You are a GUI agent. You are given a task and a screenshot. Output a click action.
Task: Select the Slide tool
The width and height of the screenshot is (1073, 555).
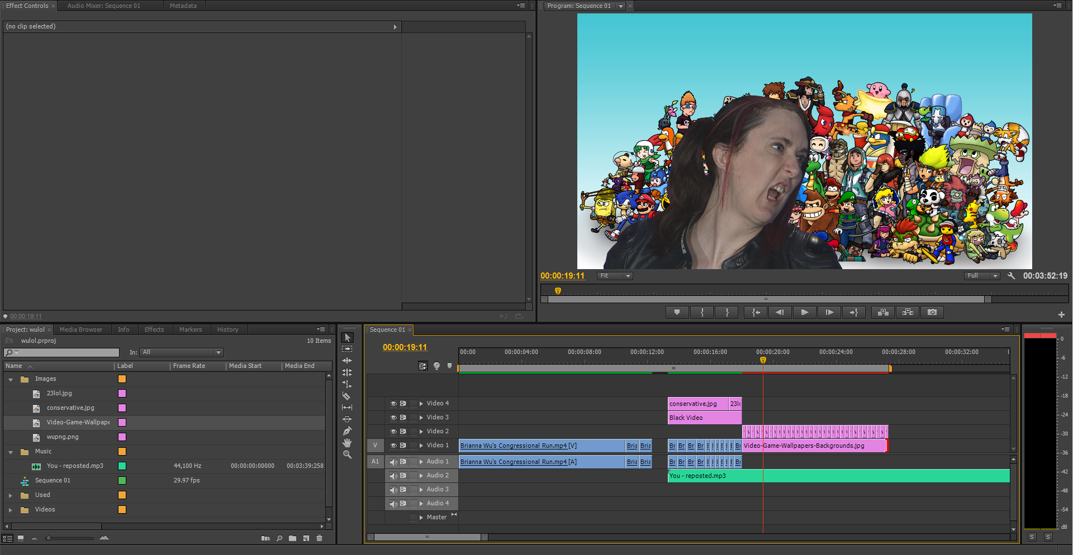click(347, 419)
